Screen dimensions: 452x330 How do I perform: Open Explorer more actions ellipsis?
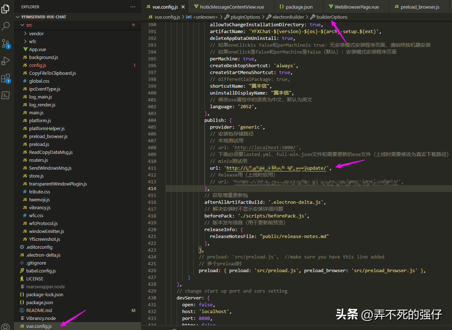tap(133, 7)
